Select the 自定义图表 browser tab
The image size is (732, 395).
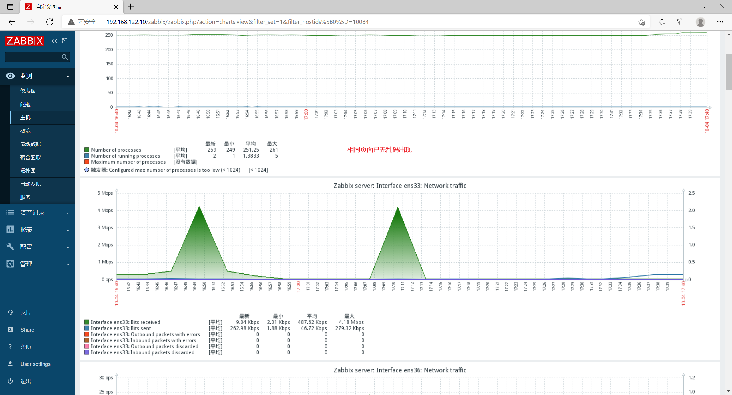[x=71, y=7]
